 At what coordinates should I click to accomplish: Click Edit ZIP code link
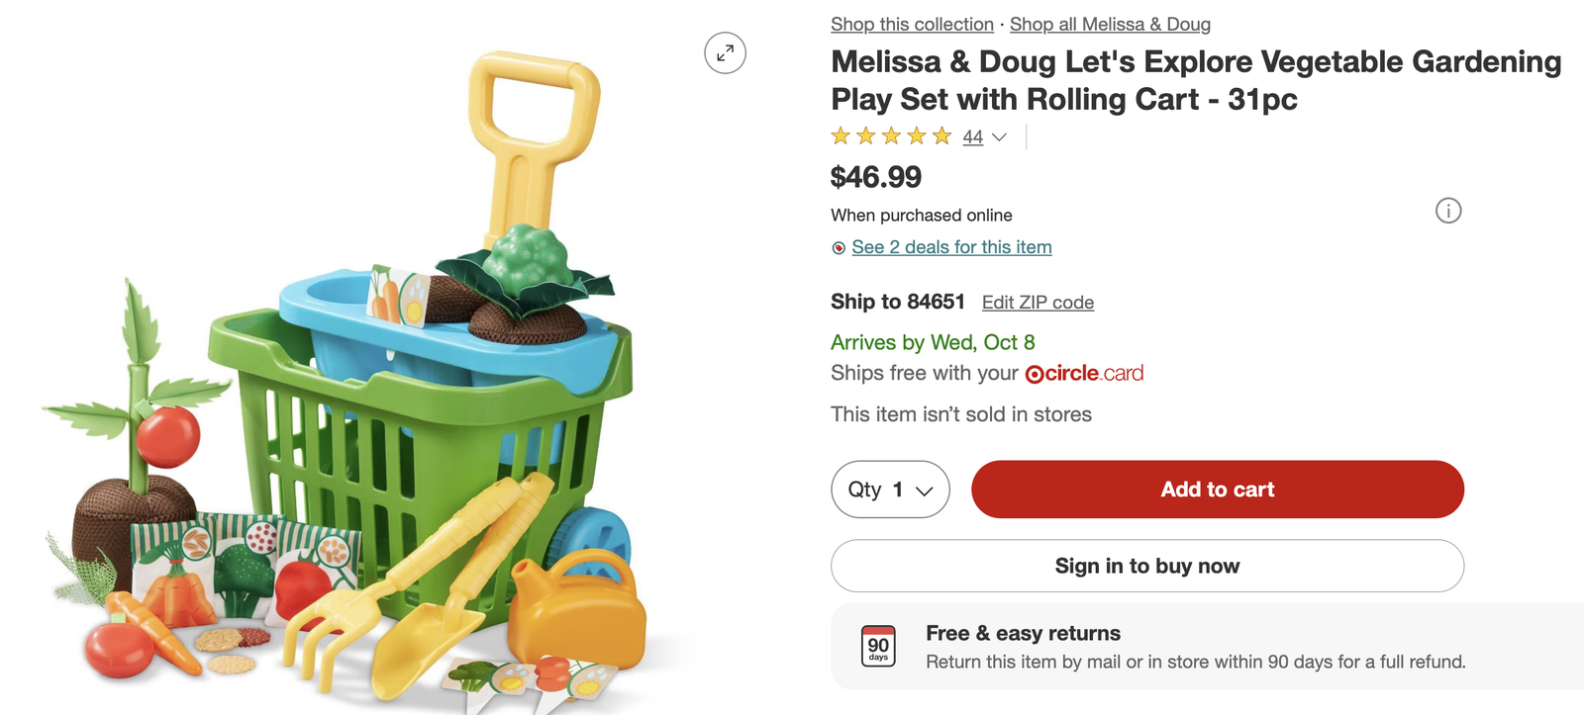point(1038,303)
